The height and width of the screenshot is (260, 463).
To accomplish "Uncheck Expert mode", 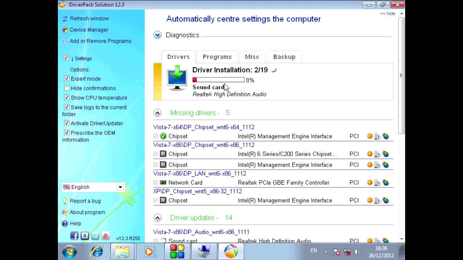I will click(x=67, y=78).
